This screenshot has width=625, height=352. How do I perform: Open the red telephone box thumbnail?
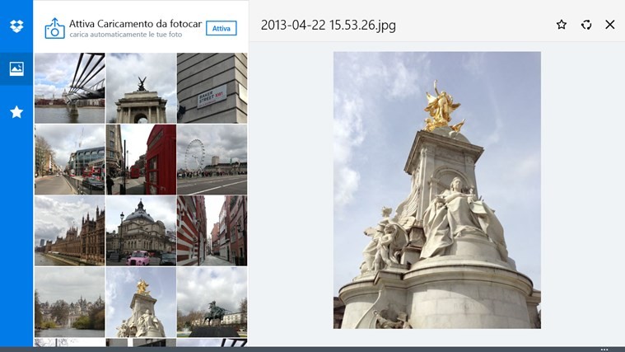click(141, 160)
